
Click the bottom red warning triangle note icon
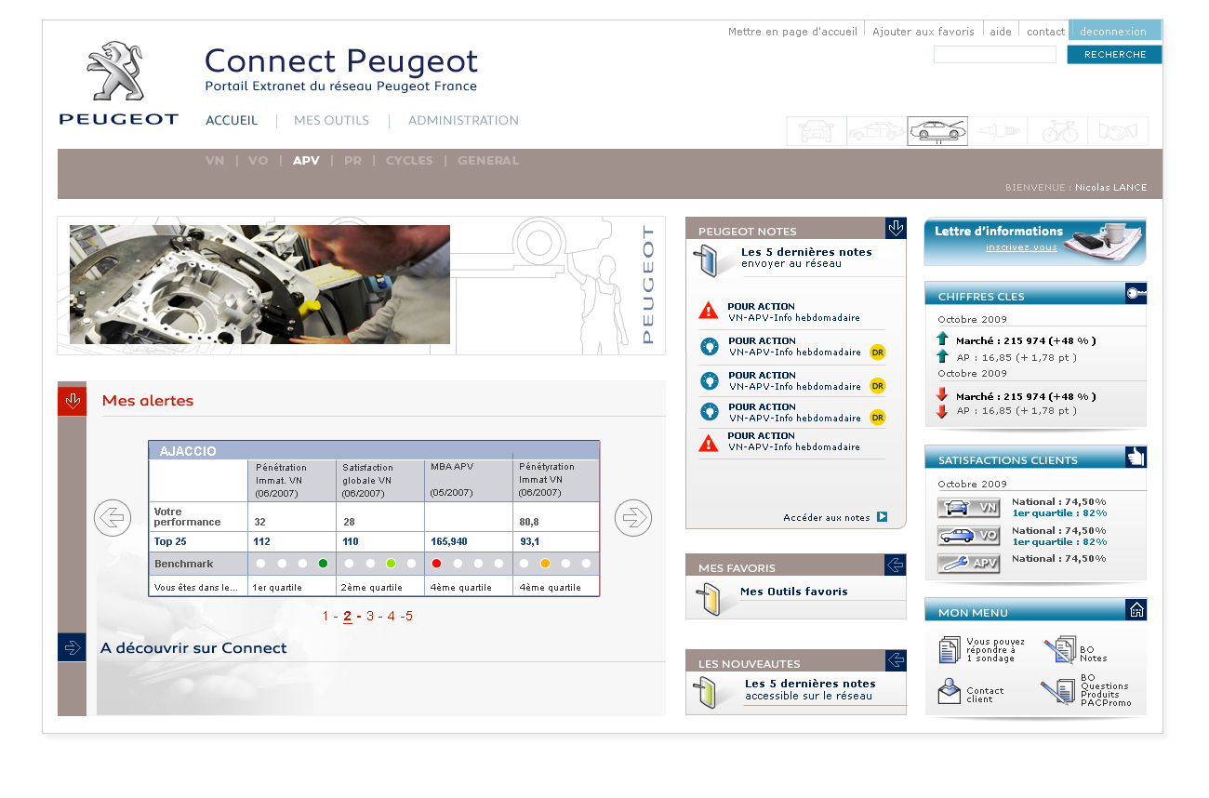point(709,443)
